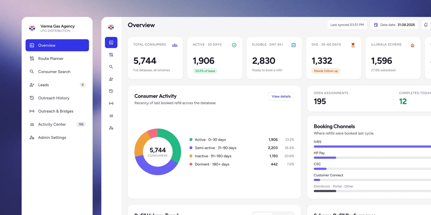This screenshot has height=215, width=431.
Task: Click the 27.8% subsidised caption
Action: click(x=383, y=70)
